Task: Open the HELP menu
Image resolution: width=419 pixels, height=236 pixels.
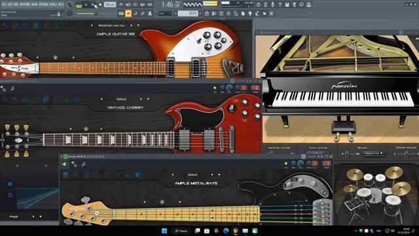Action: (x=61, y=5)
